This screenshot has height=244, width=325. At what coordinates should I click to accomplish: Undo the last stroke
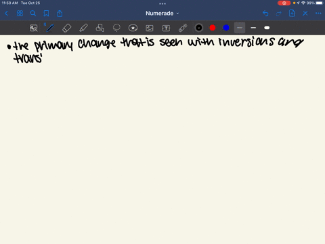click(x=265, y=14)
